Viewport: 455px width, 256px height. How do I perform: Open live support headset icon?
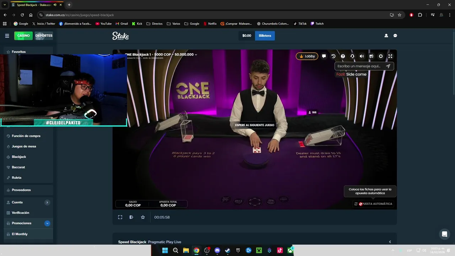coord(352,56)
